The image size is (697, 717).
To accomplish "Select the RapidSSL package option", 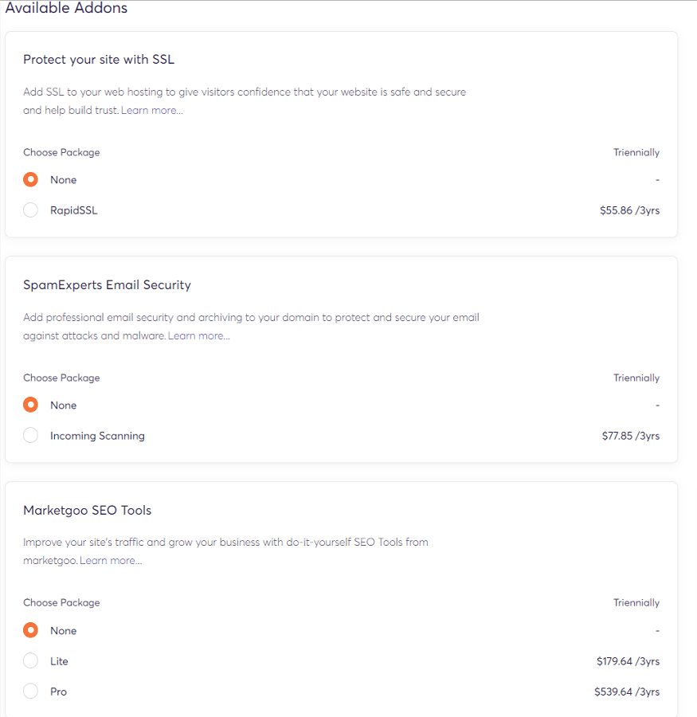I will coord(30,210).
